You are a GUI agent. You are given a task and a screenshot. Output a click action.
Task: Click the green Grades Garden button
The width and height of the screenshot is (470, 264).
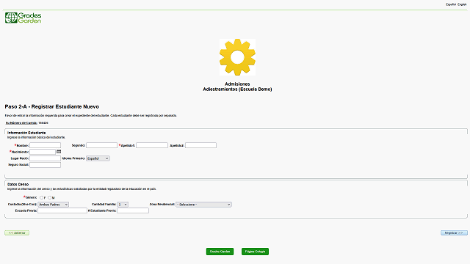220,252
